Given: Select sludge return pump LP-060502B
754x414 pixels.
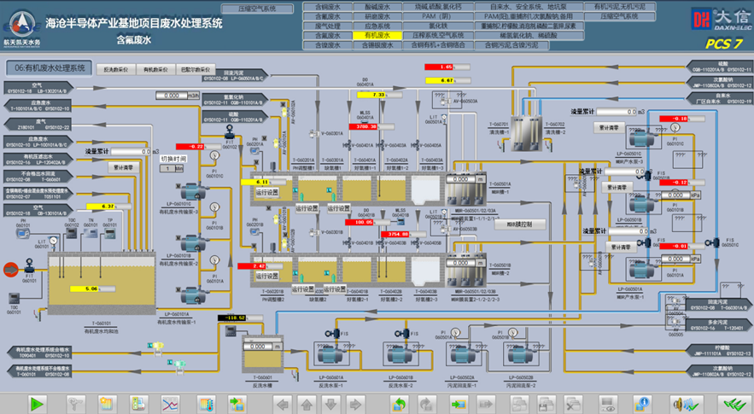Looking at the screenshot, I should pos(520,355).
